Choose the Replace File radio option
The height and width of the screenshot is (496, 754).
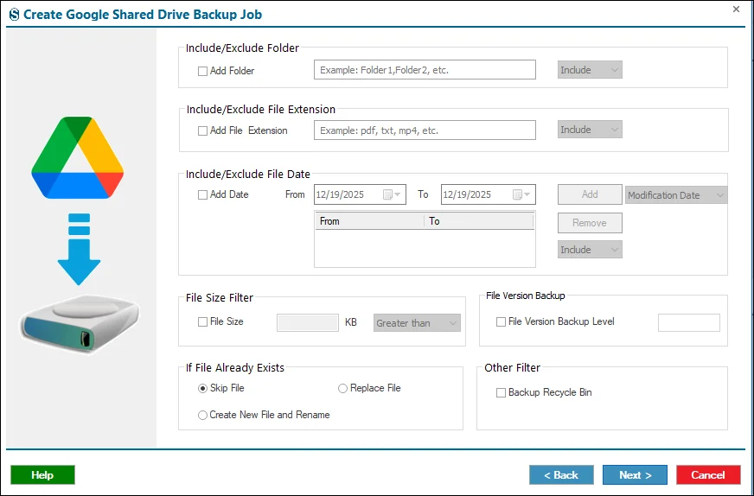(x=342, y=388)
